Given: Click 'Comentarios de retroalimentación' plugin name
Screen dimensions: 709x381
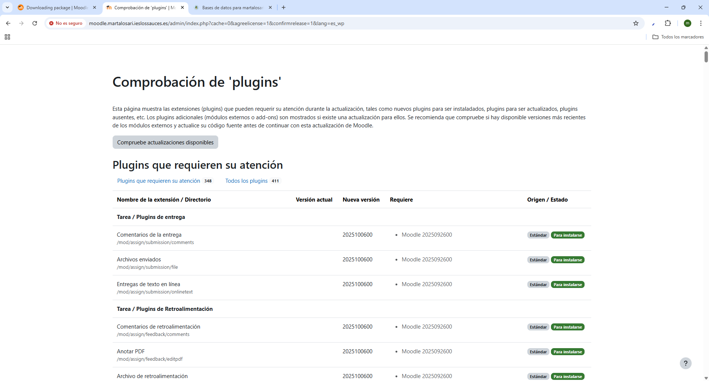Looking at the screenshot, I should point(158,327).
